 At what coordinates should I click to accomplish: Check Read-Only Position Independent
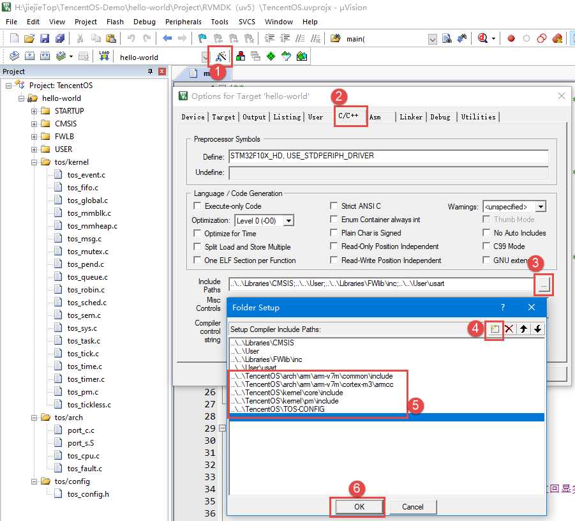(334, 246)
